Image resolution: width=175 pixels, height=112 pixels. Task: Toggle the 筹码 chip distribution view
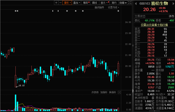click(85, 3)
